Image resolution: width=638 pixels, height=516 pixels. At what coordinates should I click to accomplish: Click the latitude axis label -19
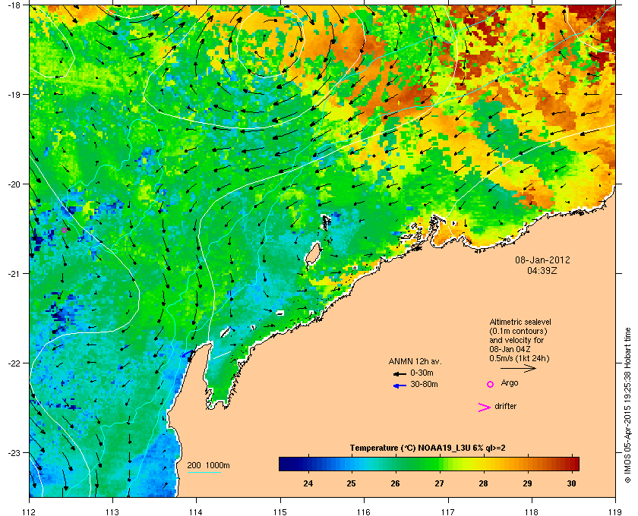[x=13, y=94]
